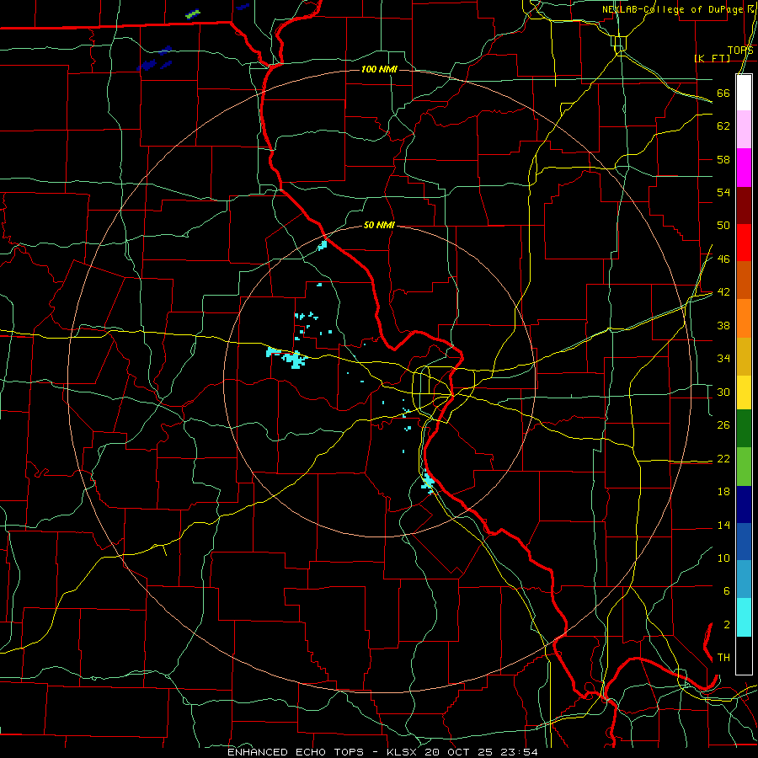Click the "K FT" units label
This screenshot has width=758, height=758.
[712, 58]
